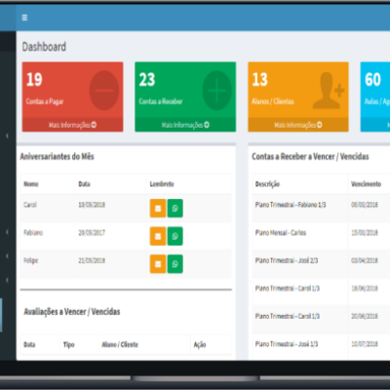Open Mais Informações under Contas a Receber
Viewport: 390px width, 390px height.
click(185, 125)
